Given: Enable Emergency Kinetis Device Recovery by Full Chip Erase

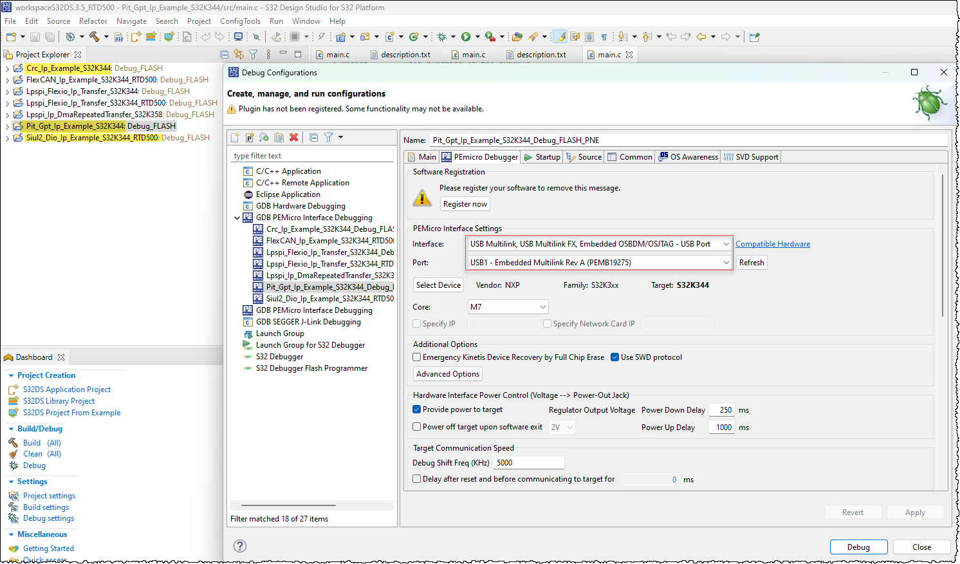Looking at the screenshot, I should [x=416, y=357].
